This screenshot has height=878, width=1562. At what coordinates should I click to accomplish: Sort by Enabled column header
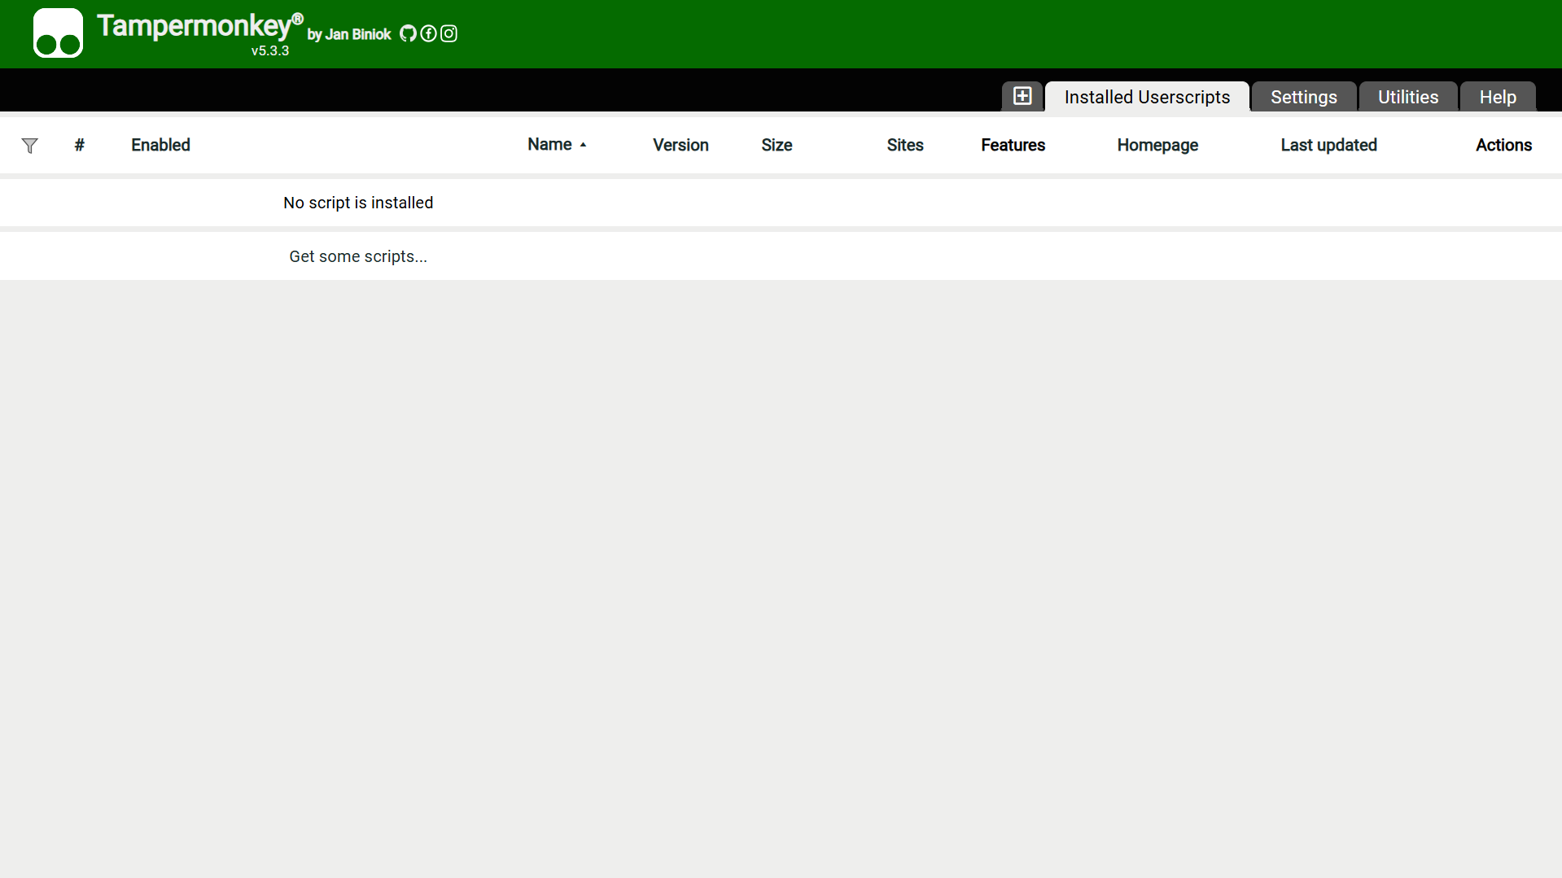160,145
